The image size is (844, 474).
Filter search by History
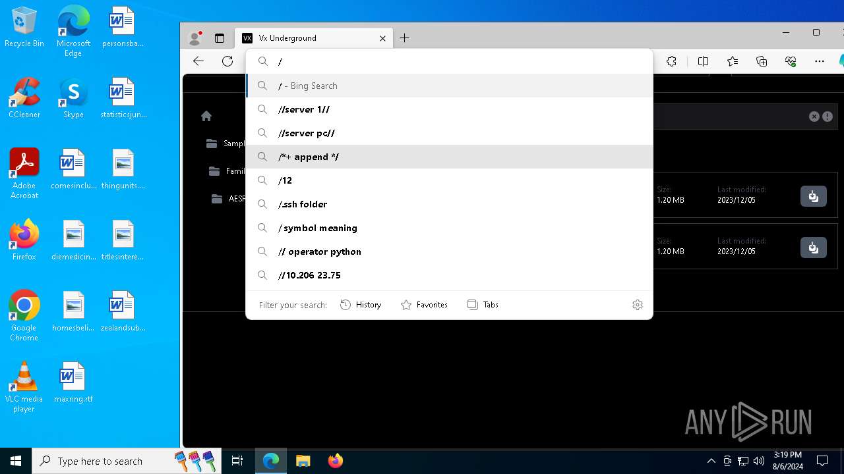[x=361, y=305]
